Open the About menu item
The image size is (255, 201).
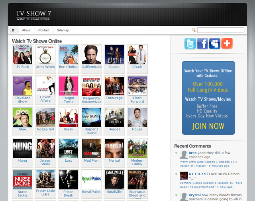tap(26, 30)
